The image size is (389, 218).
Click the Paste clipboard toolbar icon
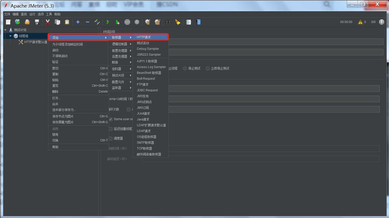[67, 22]
